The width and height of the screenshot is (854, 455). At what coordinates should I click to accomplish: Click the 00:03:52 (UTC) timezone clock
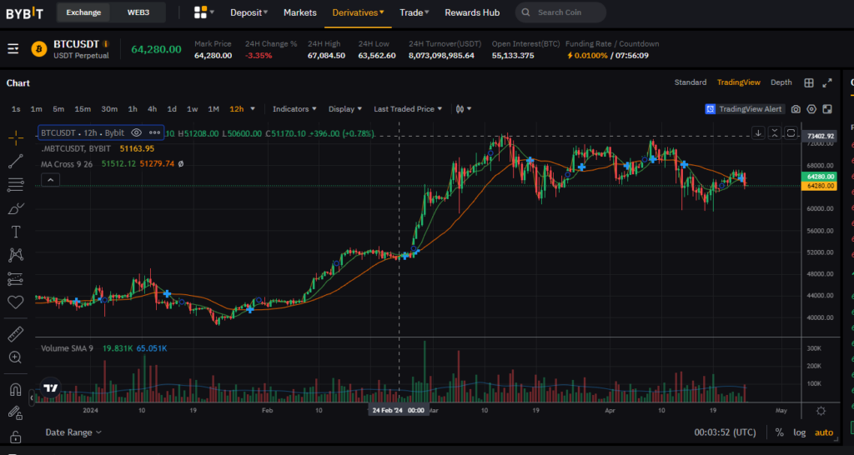(725, 432)
